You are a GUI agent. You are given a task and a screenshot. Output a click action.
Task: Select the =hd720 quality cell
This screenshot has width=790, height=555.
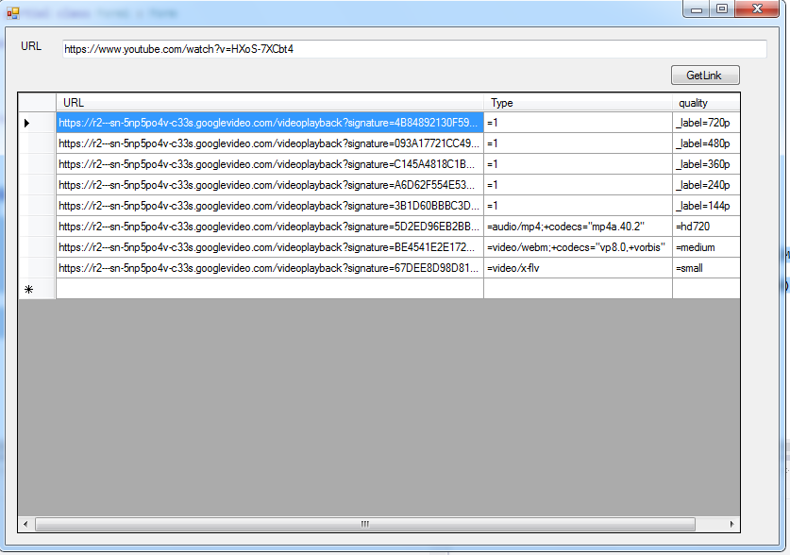pyautogui.click(x=706, y=227)
